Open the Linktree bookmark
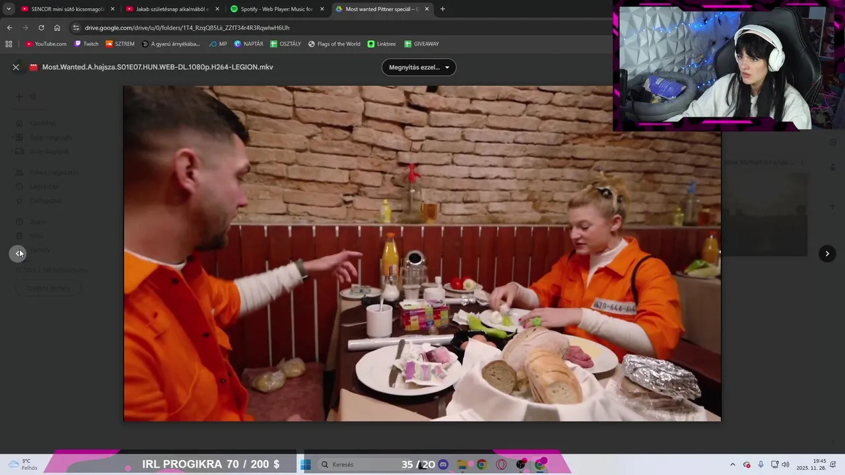This screenshot has width=845, height=475. [x=382, y=44]
